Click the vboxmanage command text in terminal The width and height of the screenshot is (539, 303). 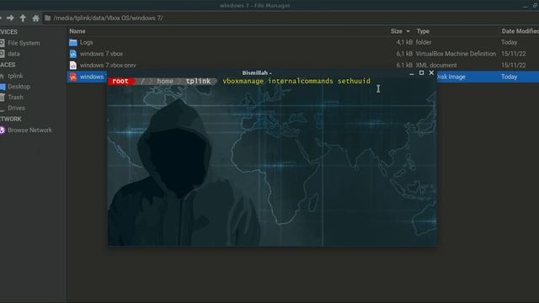coord(243,81)
